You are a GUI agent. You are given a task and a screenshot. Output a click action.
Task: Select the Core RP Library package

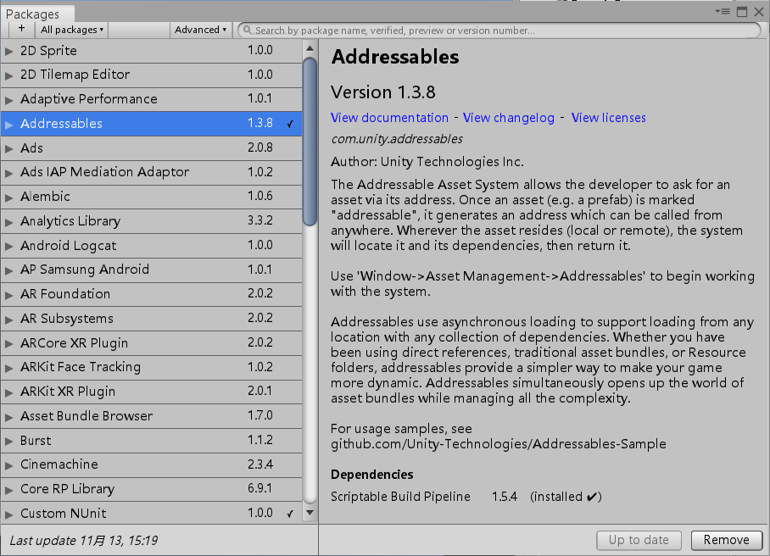(x=151, y=489)
